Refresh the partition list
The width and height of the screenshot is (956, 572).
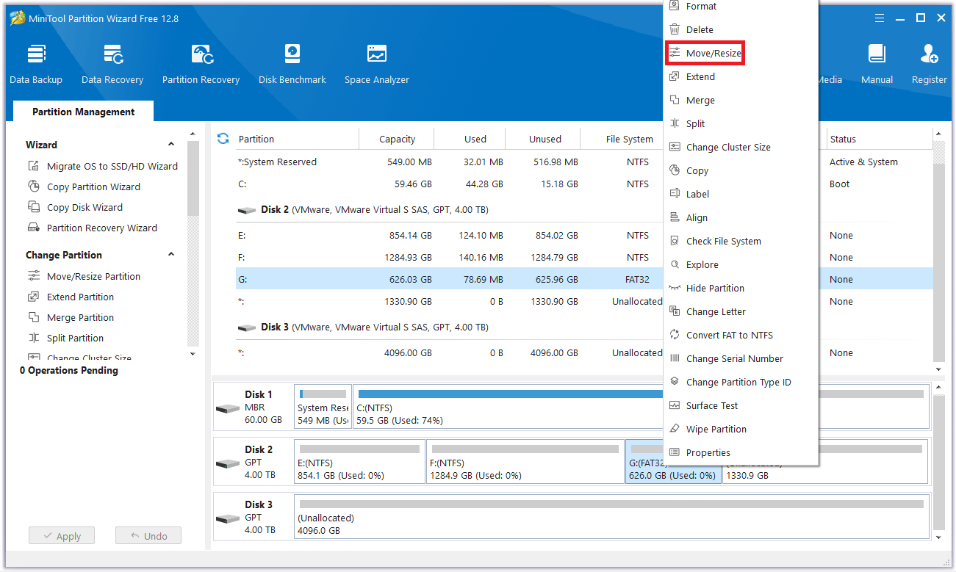point(223,138)
